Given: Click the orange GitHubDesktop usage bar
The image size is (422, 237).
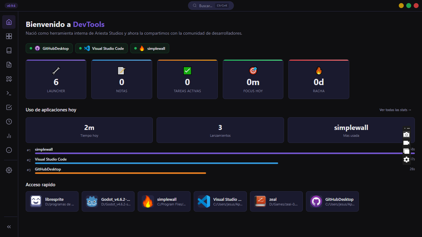Looking at the screenshot, I should 120,173.
